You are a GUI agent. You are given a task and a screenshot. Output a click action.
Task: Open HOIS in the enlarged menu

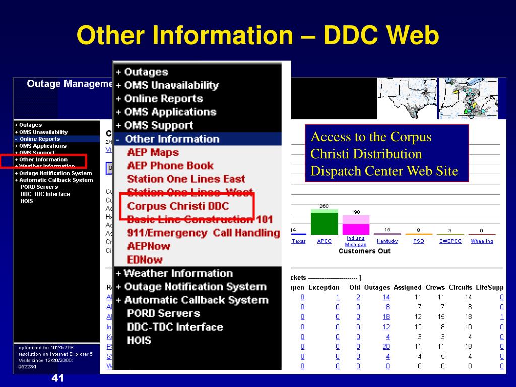point(139,340)
